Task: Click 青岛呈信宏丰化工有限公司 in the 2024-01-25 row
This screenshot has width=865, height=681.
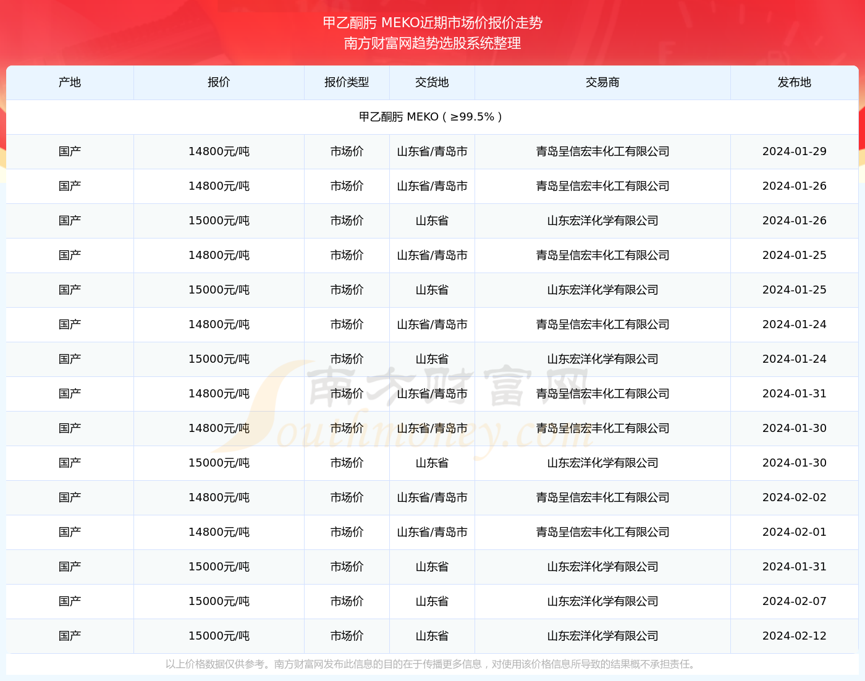Action: click(x=602, y=255)
